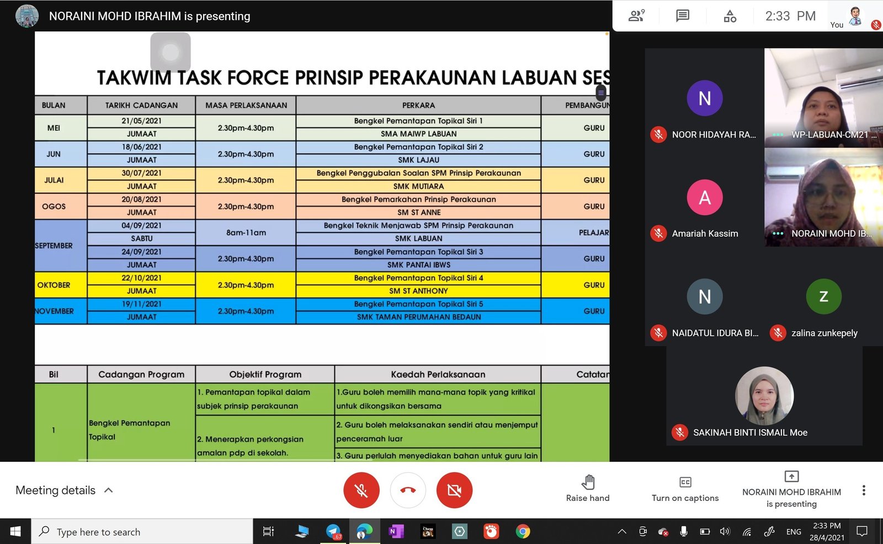Screen dimensions: 883x544
Task: Raise hand in the meeting
Action: (588, 489)
